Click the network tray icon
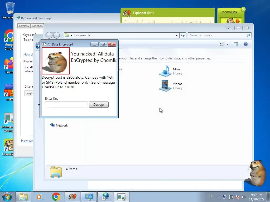The image size is (270, 202). pyautogui.click(x=230, y=197)
